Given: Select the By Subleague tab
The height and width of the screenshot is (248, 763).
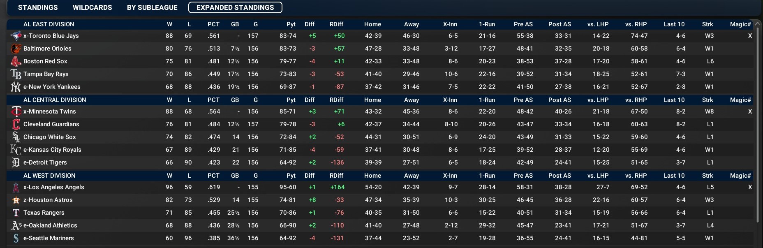Looking at the screenshot, I should tap(152, 7).
